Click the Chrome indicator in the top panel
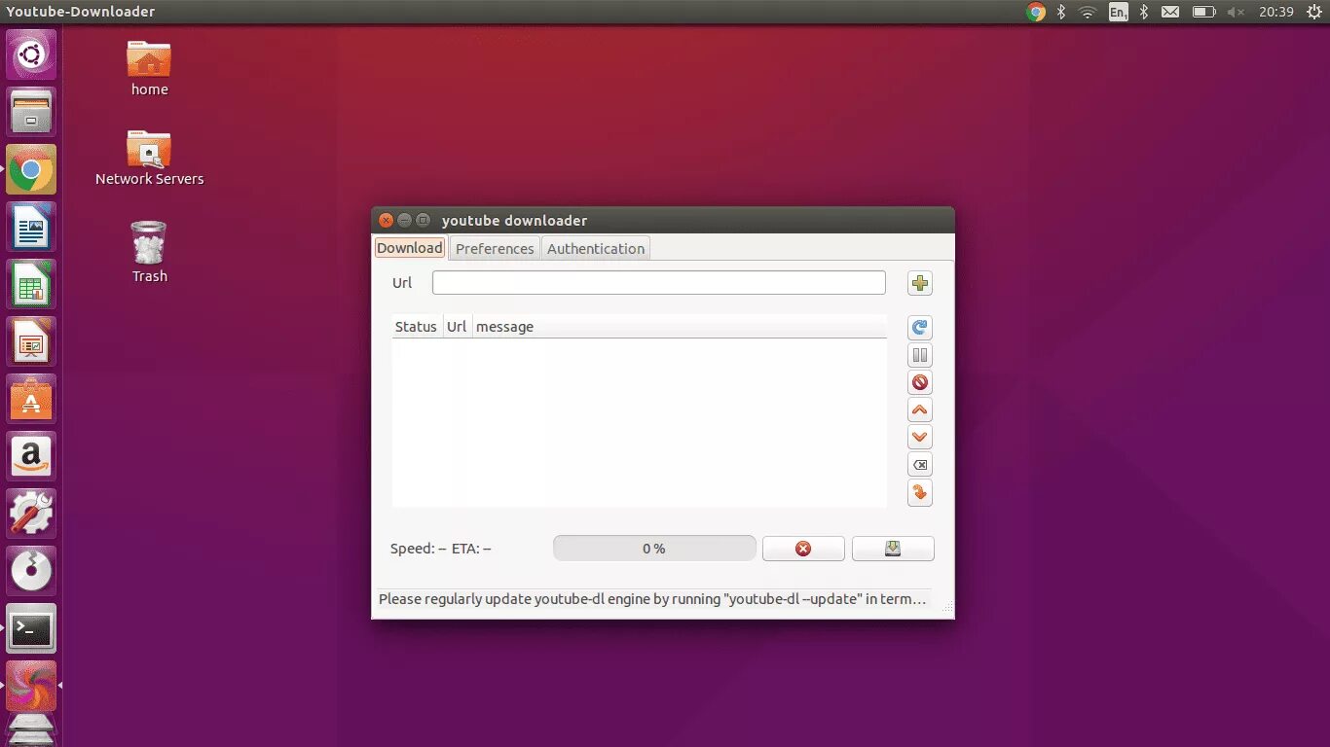 click(x=1036, y=12)
